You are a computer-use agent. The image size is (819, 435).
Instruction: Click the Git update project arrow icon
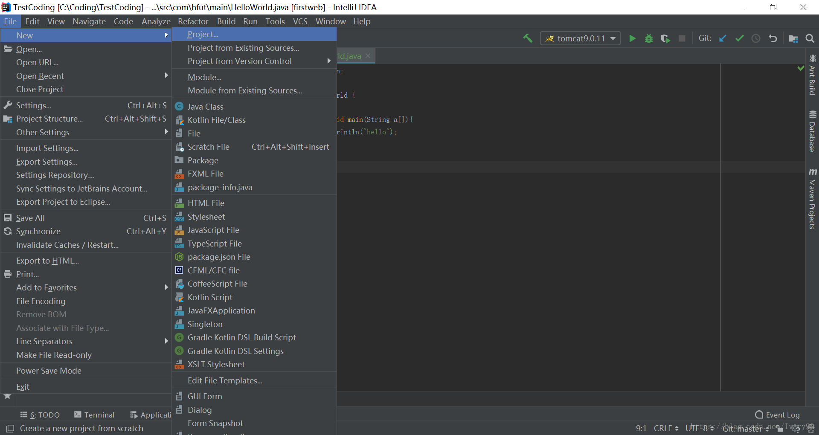(x=723, y=38)
